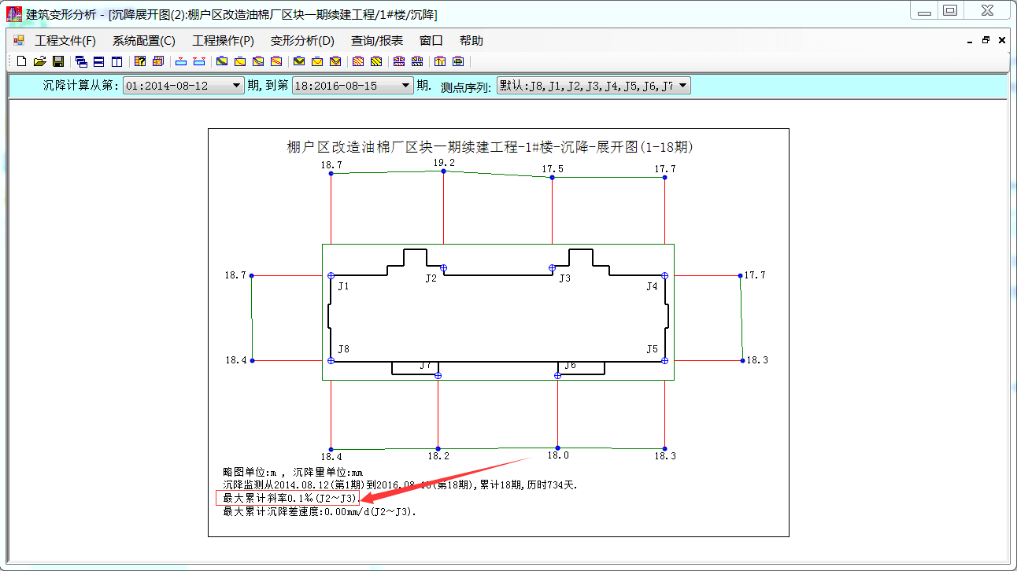Open the 变形分析(D) menu

point(302,40)
